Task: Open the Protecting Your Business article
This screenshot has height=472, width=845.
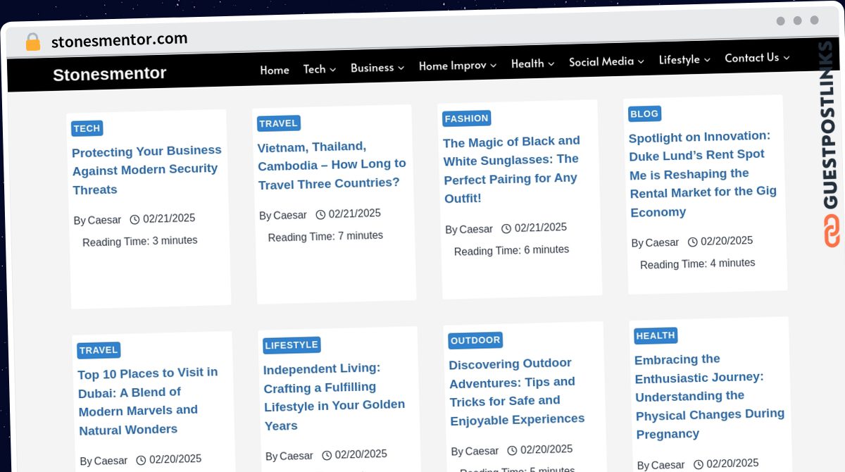Action: [146, 170]
